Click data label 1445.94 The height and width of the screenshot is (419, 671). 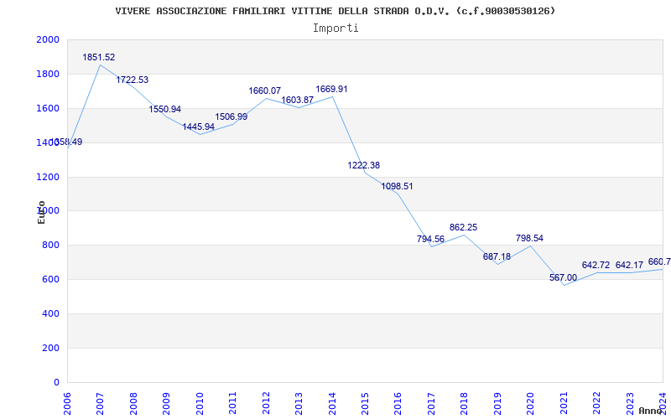pyautogui.click(x=199, y=127)
